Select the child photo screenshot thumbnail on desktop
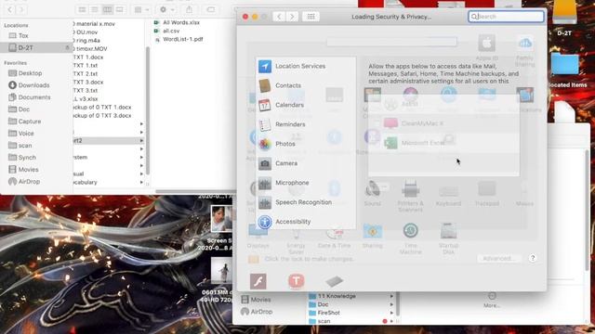This screenshot has height=334, width=595. point(221,218)
